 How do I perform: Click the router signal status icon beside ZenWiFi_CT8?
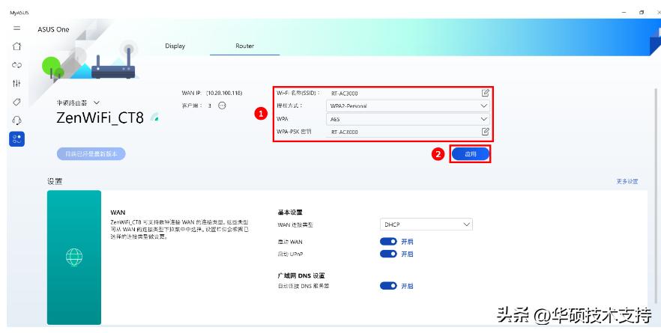[155, 118]
